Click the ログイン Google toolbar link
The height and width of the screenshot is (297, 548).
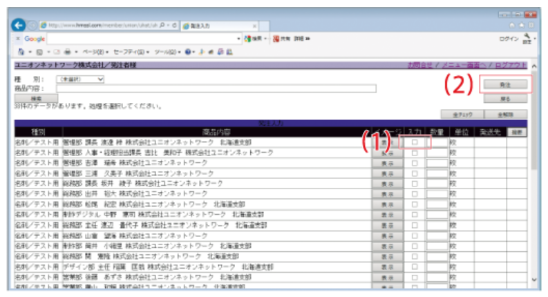tap(509, 39)
